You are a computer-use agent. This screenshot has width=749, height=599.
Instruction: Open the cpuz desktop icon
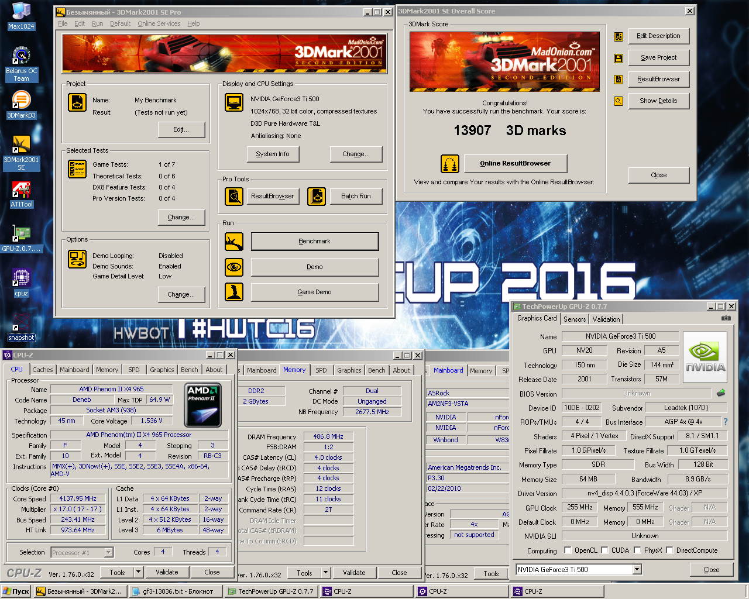point(21,281)
